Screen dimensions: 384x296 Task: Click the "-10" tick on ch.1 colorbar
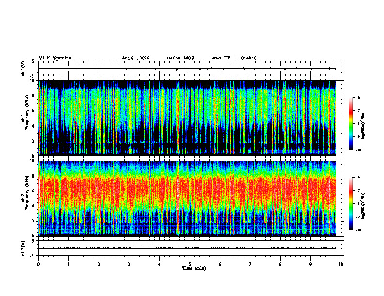tap(358, 150)
